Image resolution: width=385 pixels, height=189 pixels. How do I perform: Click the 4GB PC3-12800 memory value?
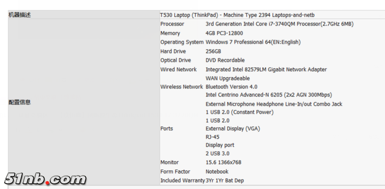pyautogui.click(x=224, y=33)
